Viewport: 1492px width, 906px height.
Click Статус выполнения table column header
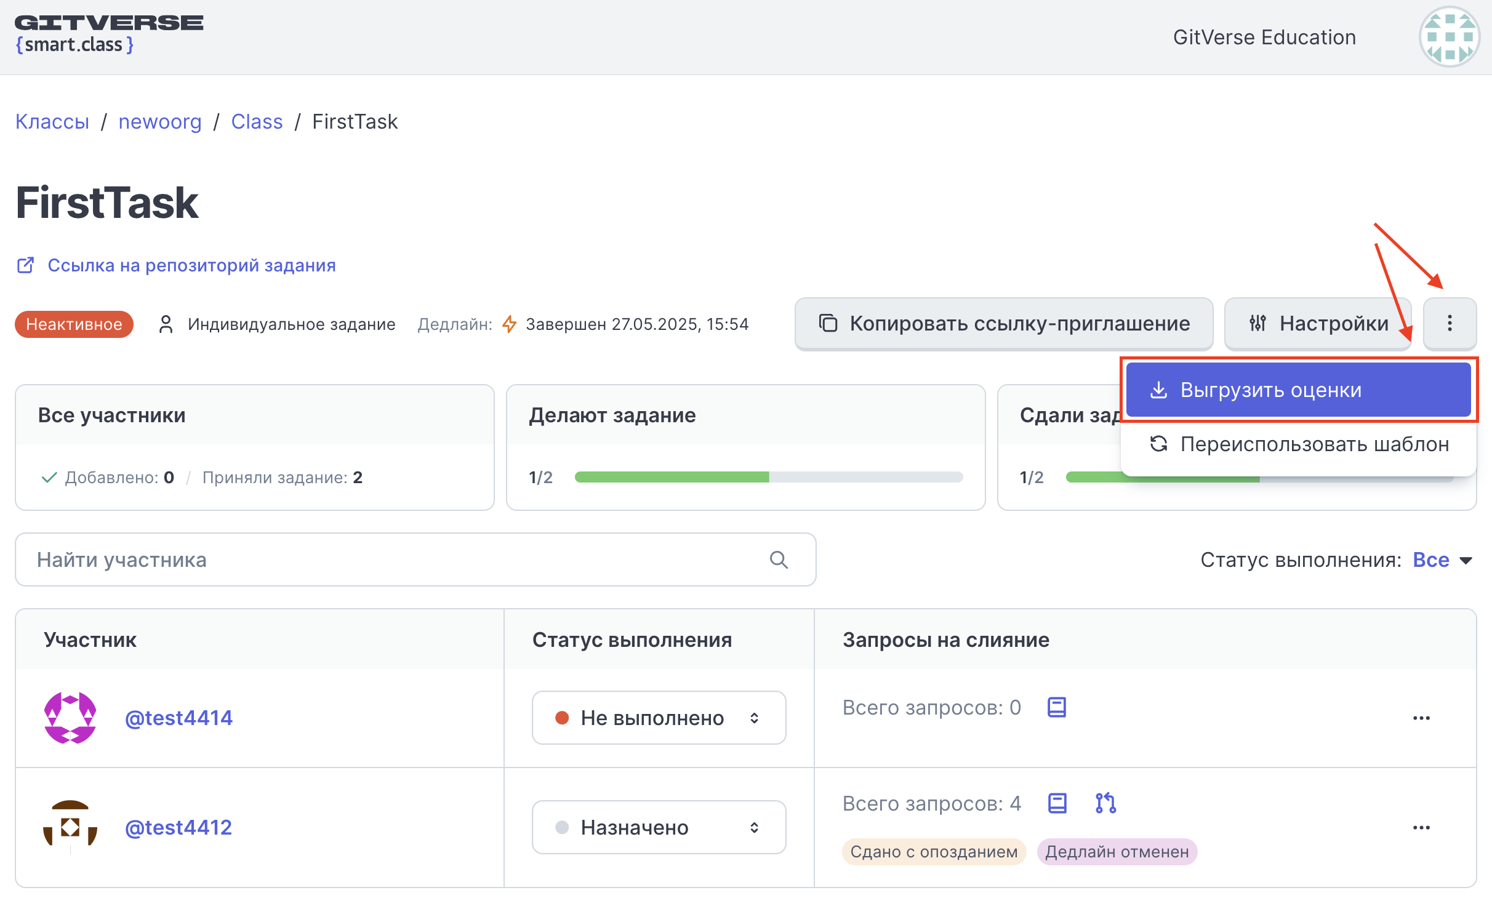[x=632, y=639]
